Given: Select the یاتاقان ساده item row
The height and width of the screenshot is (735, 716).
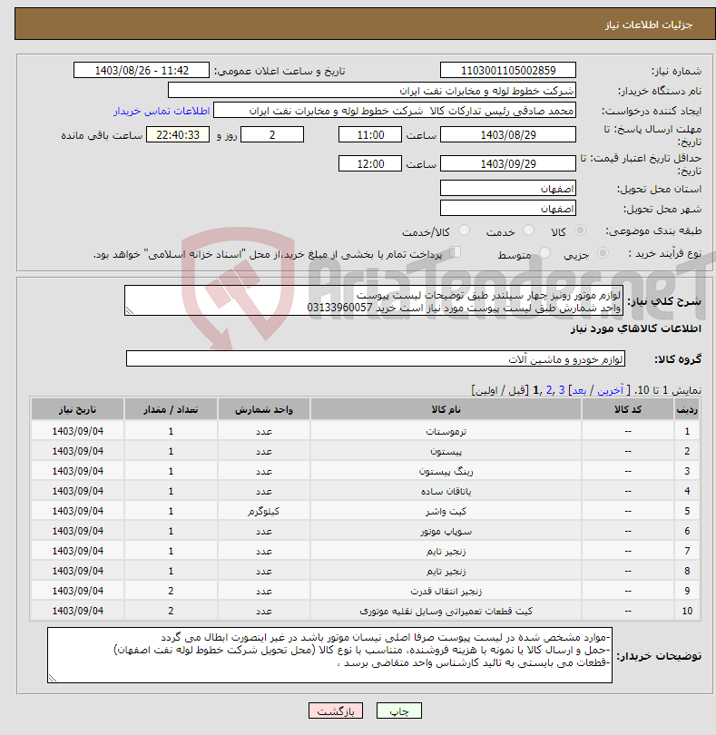Looking at the screenshot, I should pyautogui.click(x=366, y=491).
